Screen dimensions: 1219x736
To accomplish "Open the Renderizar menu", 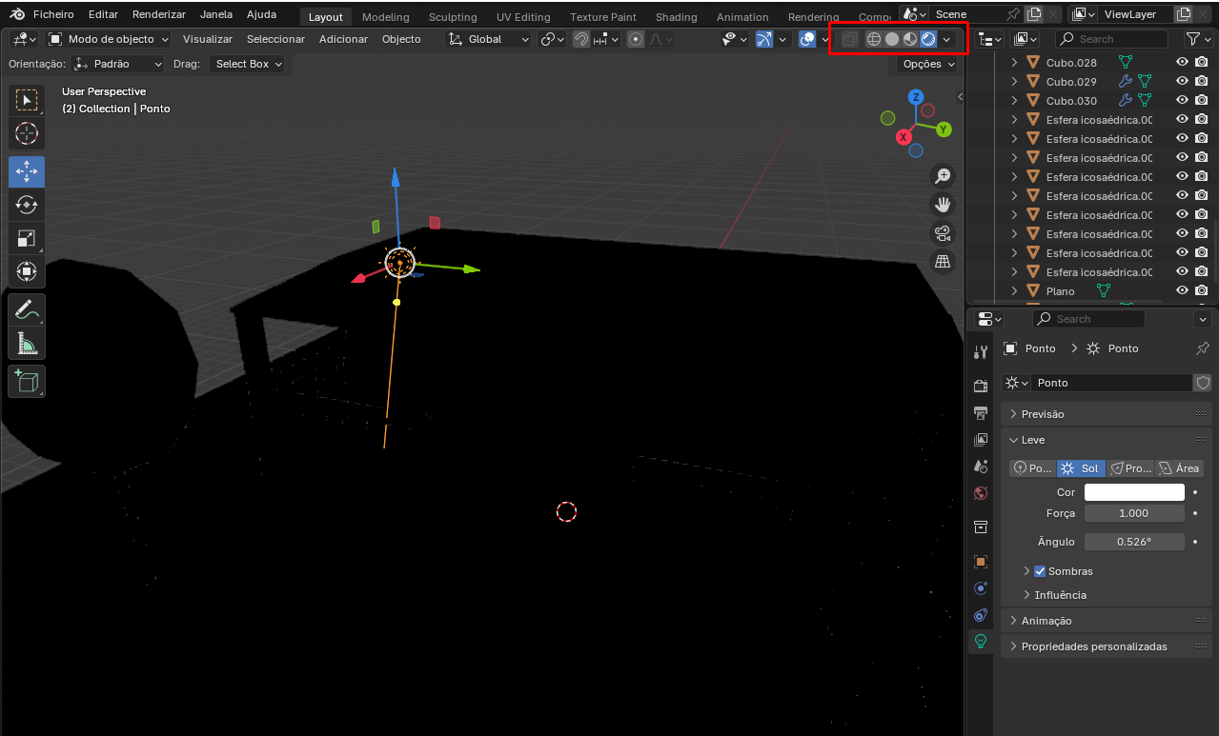I will [x=159, y=14].
